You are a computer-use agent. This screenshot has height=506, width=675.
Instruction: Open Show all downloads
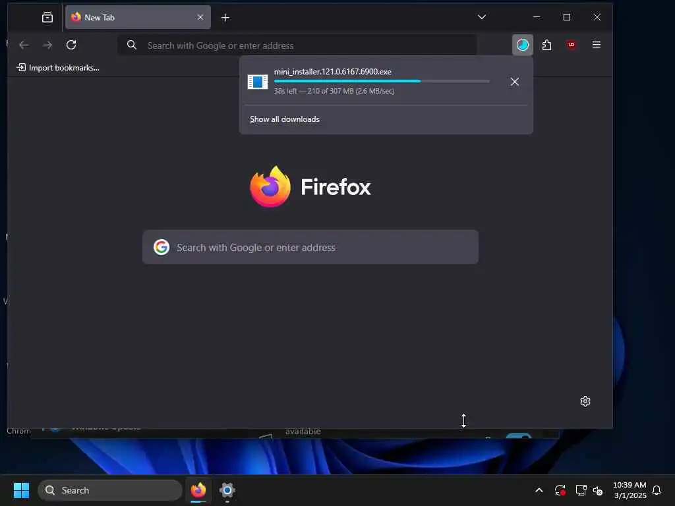(x=285, y=119)
